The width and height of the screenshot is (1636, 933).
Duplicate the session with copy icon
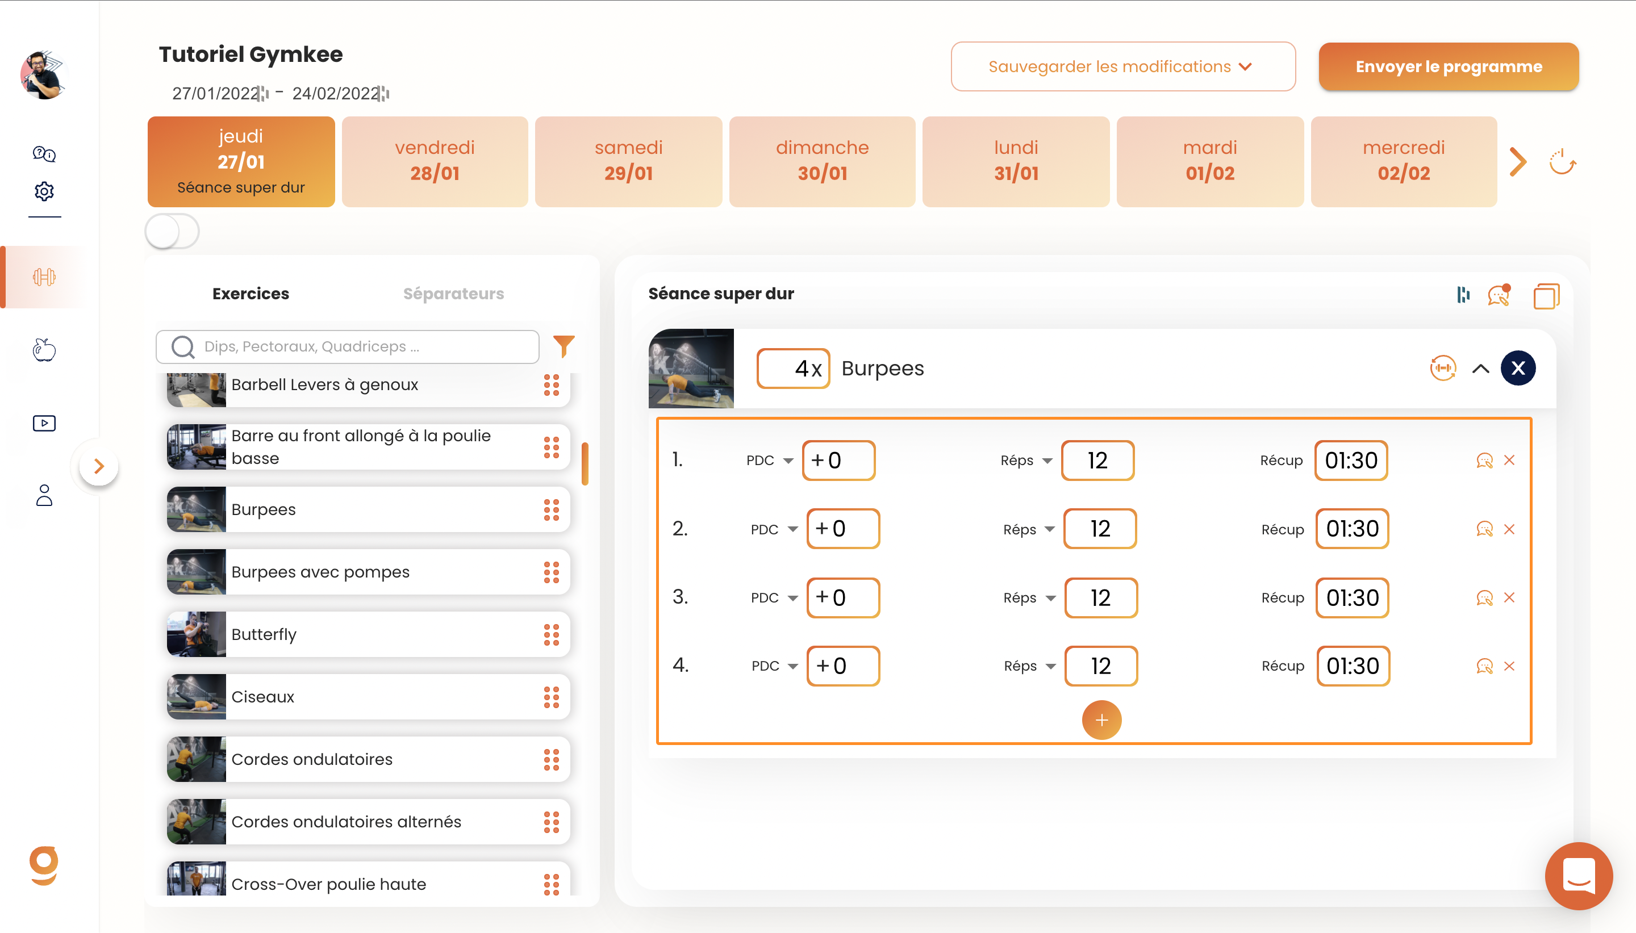point(1546,295)
